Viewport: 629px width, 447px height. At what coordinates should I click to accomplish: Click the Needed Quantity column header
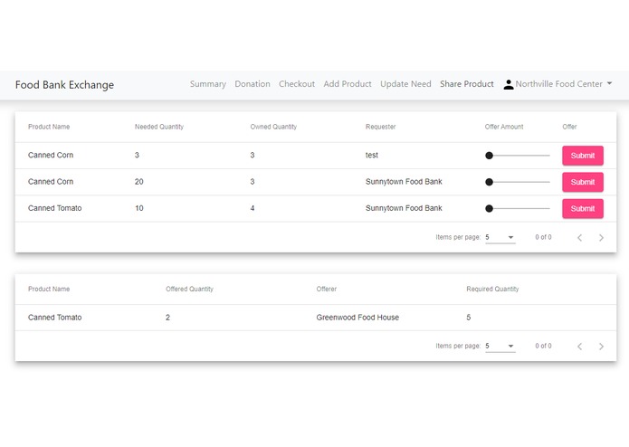point(159,127)
